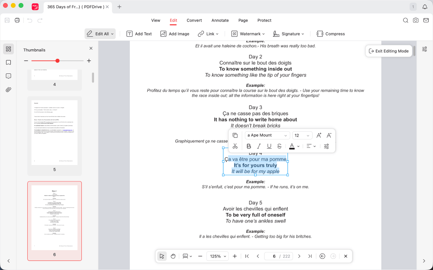433x270 pixels.
Task: Switch to the Annotate tab
Action: pyautogui.click(x=220, y=20)
